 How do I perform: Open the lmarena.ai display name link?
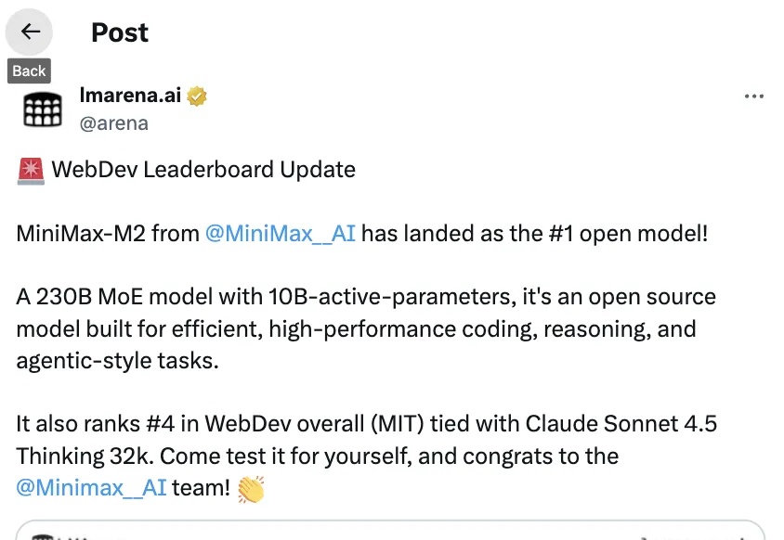(131, 95)
